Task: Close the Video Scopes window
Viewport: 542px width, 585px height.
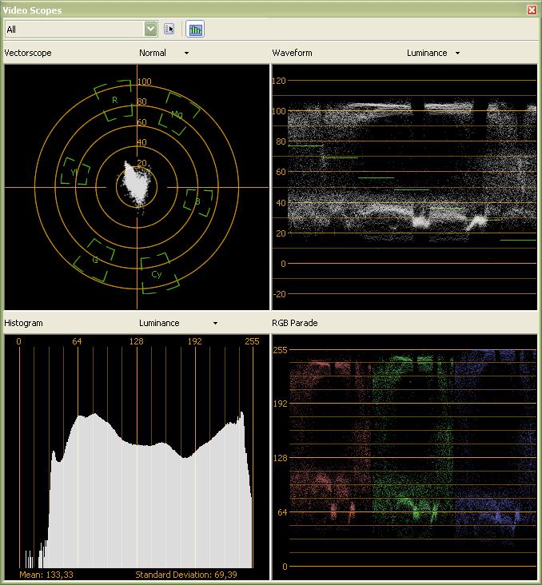Action: (532, 10)
